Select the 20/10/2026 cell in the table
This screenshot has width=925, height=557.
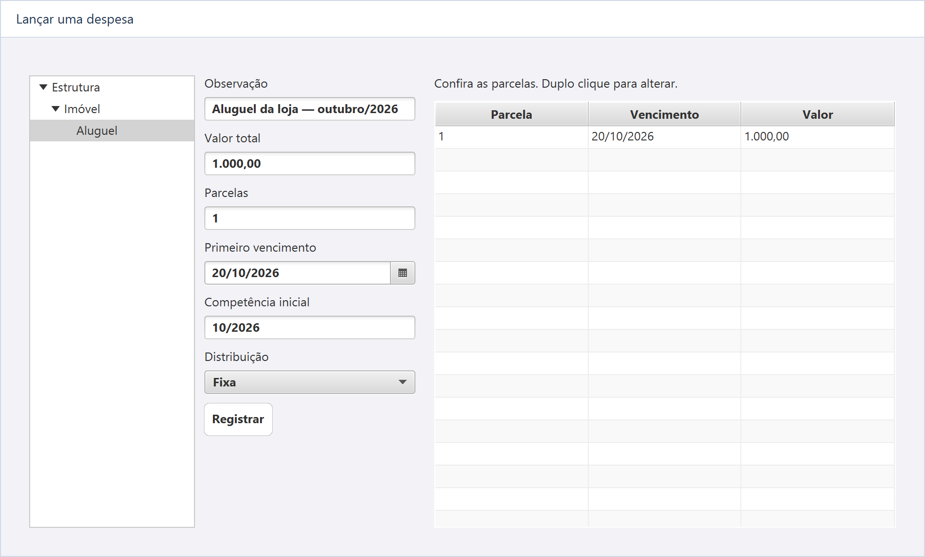pos(665,137)
